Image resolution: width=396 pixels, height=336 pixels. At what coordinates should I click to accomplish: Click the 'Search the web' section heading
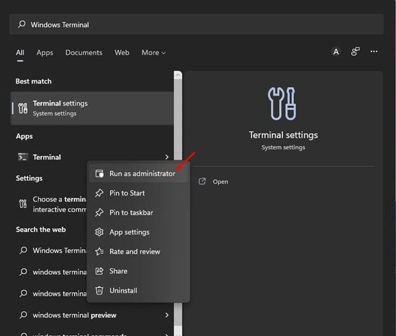coord(41,229)
